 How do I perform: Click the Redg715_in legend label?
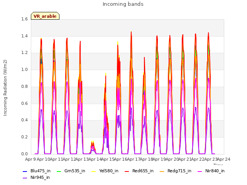[x=179, y=171]
